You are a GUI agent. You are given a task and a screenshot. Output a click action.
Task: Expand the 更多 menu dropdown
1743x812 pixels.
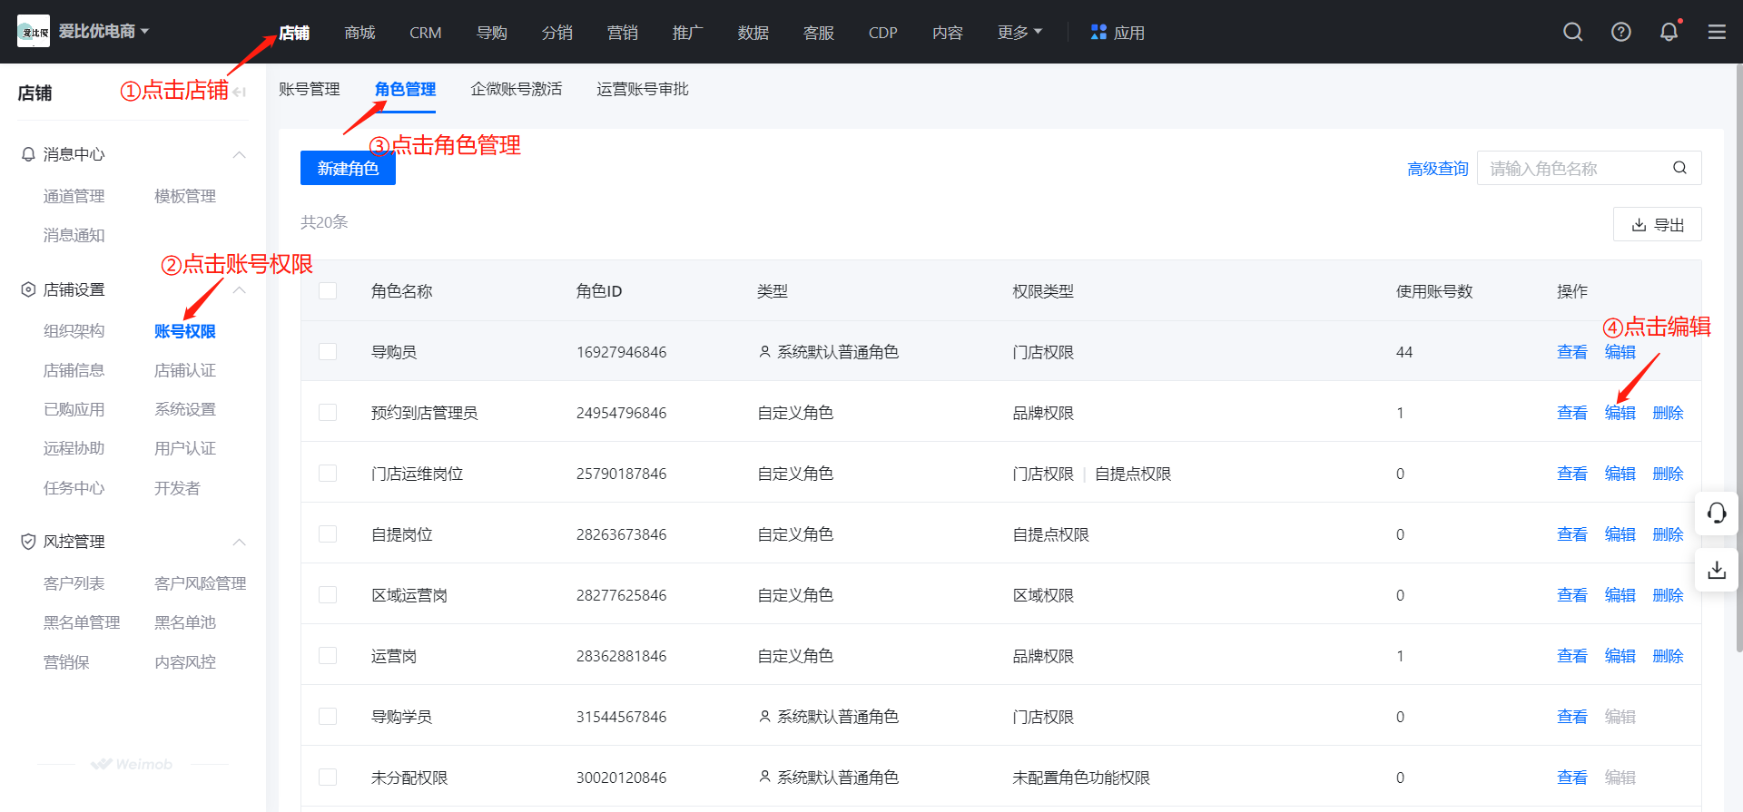click(x=1019, y=32)
